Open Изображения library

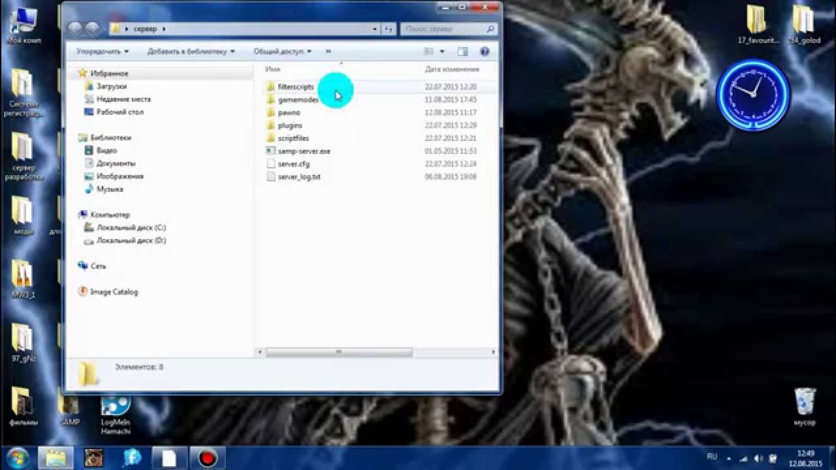point(120,176)
